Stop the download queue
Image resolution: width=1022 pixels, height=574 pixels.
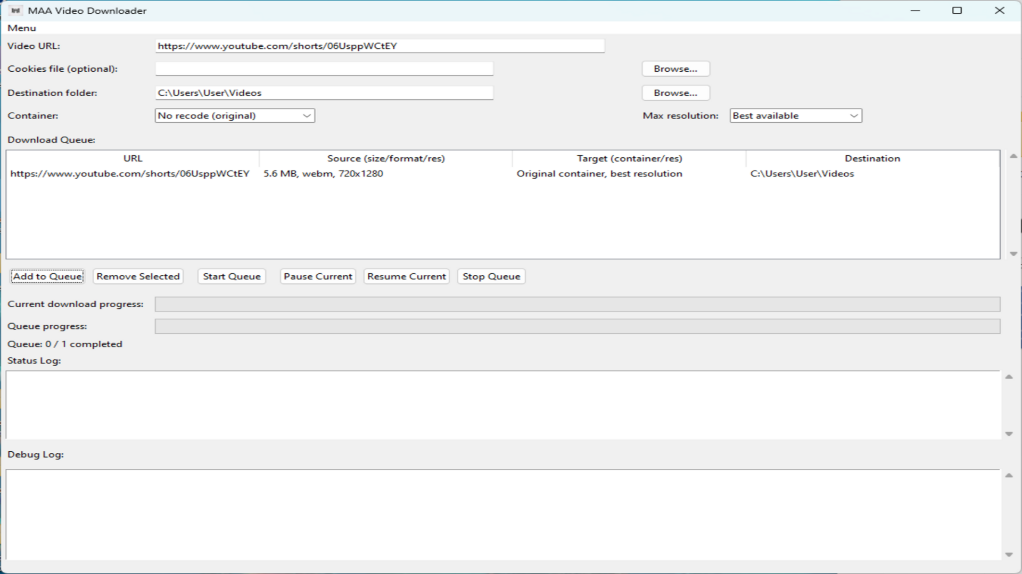tap(491, 276)
